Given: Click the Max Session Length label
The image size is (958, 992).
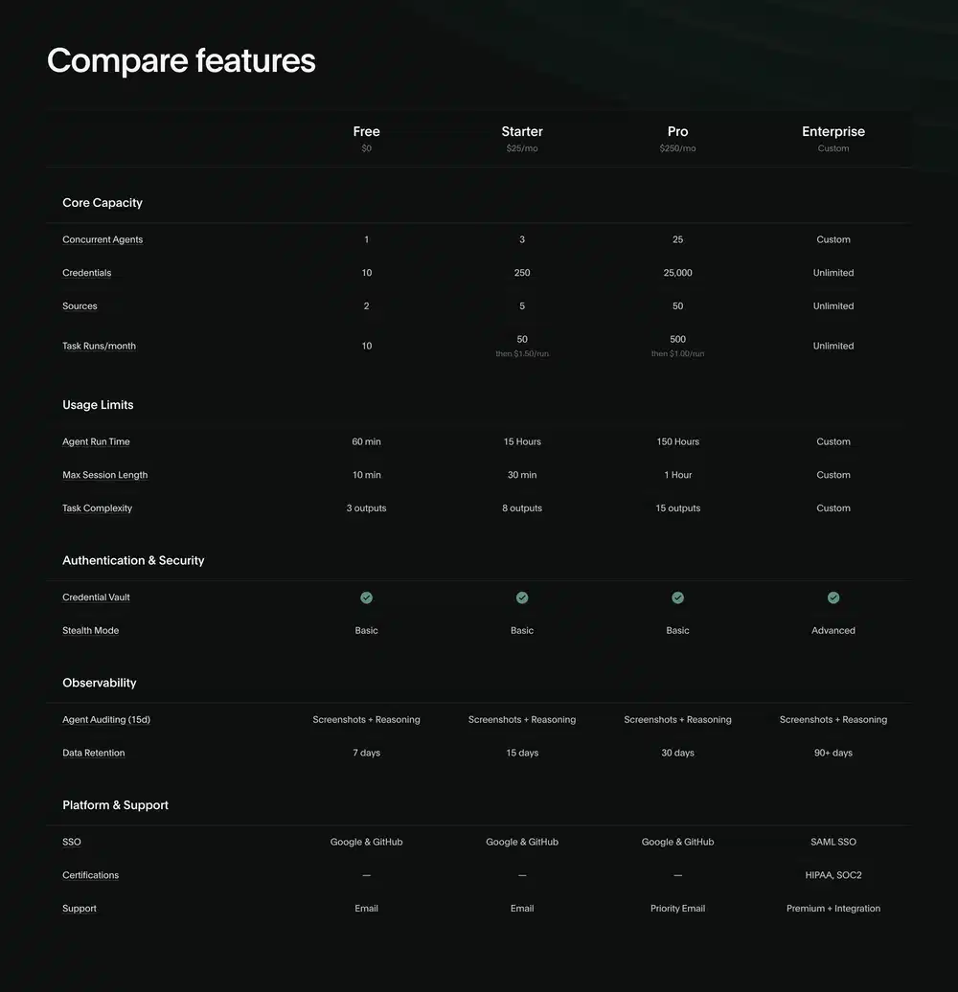Looking at the screenshot, I should (105, 475).
